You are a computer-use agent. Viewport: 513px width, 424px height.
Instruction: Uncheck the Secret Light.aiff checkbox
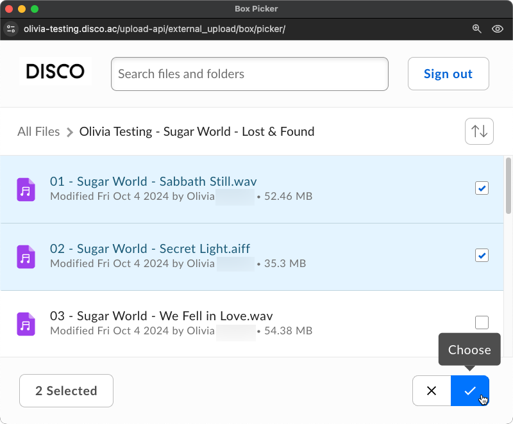pos(482,256)
